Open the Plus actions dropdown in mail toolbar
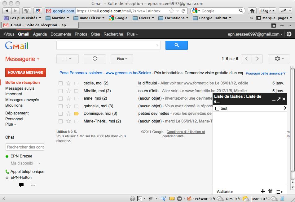Screen dimensions: 295x202 (122, 59)
